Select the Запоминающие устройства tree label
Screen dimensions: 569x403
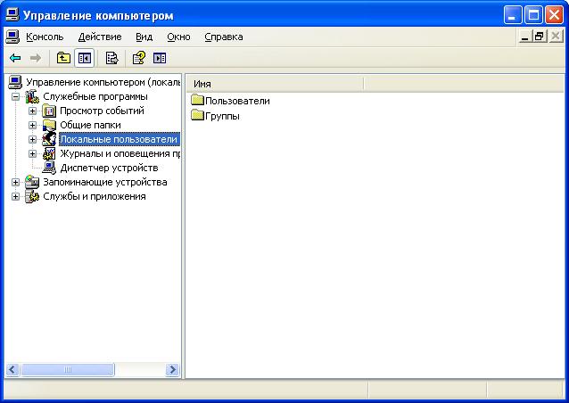tap(105, 182)
